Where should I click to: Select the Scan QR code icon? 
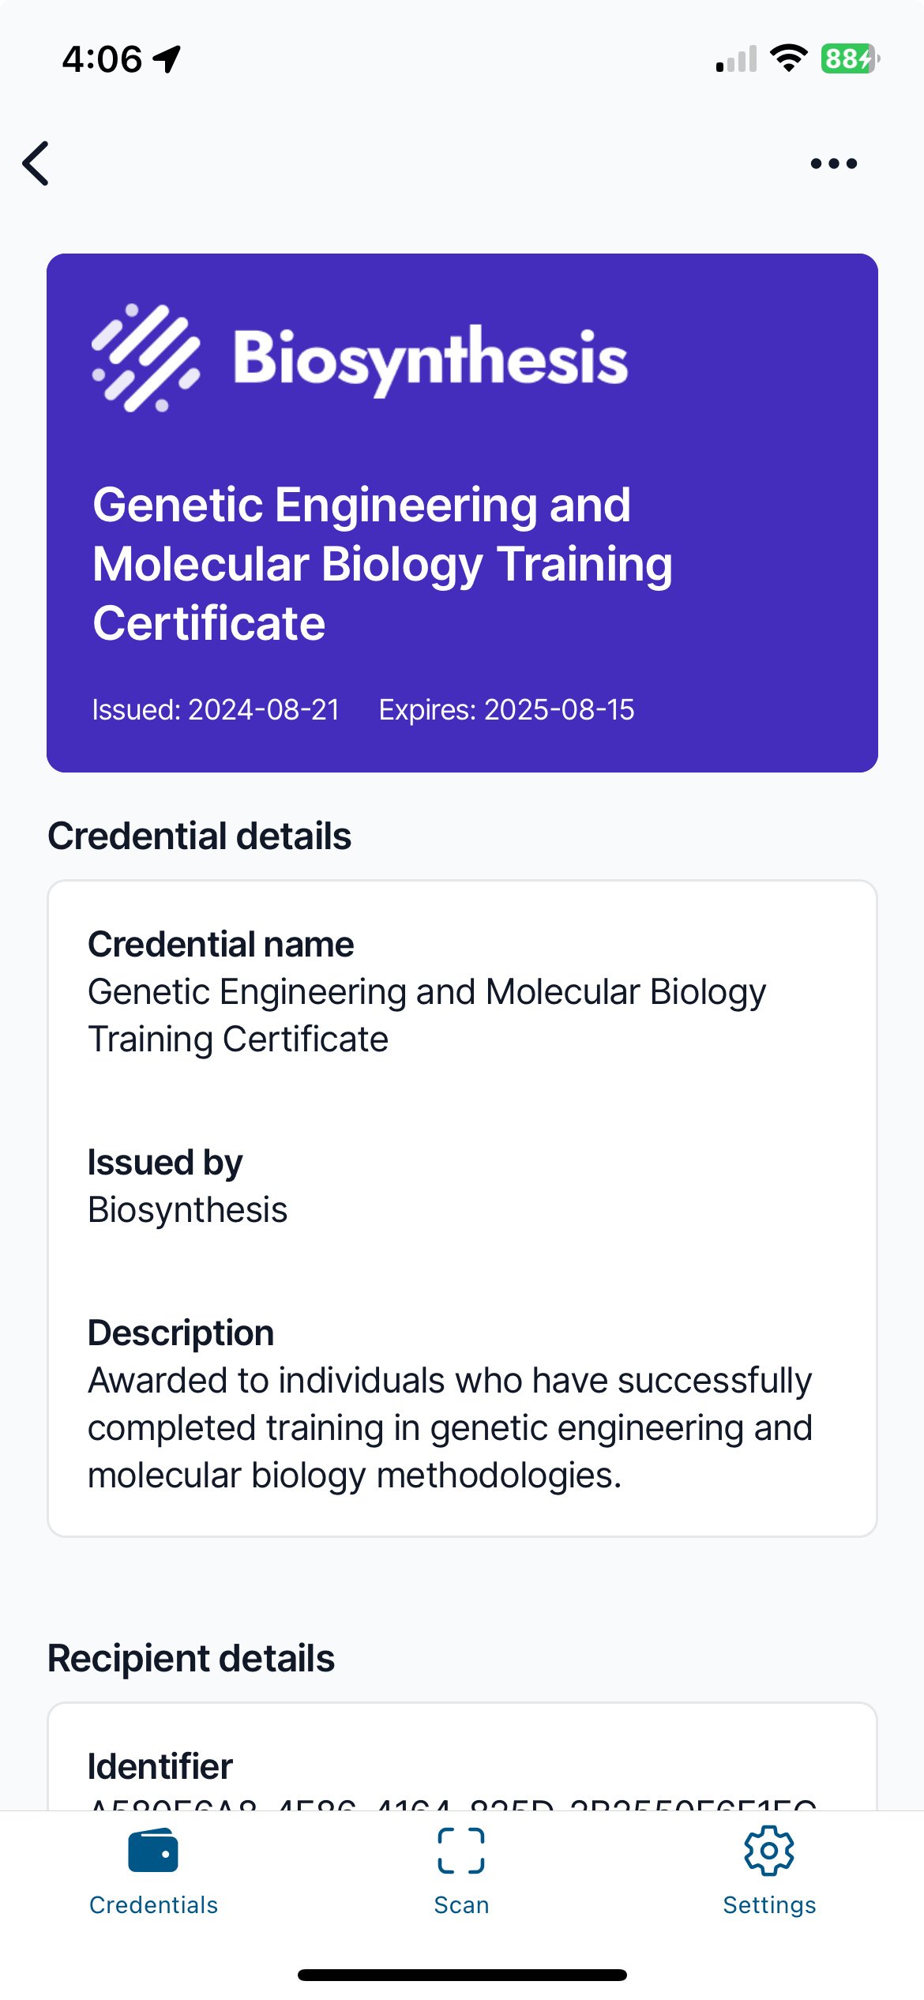461,1852
